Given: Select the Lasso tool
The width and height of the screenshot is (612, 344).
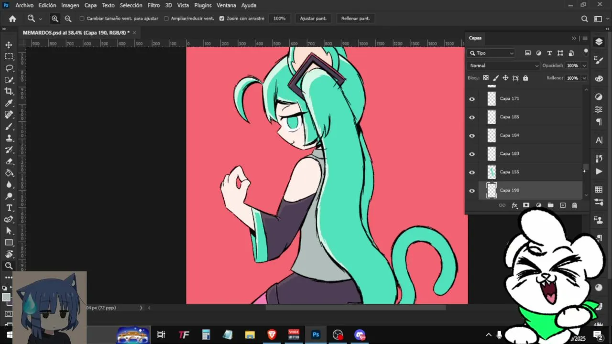Looking at the screenshot, I should pyautogui.click(x=9, y=68).
